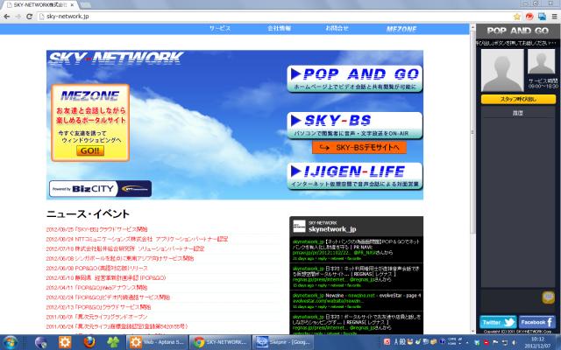This screenshot has width=561, height=350.
Task: Click the Twitter button in side panel
Action: click(x=498, y=322)
